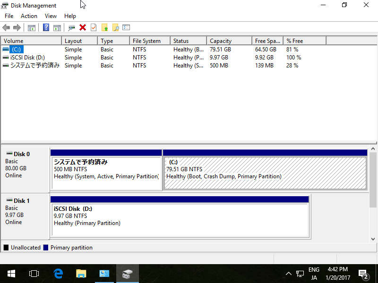
Task: Open the File menu
Action: pos(9,16)
